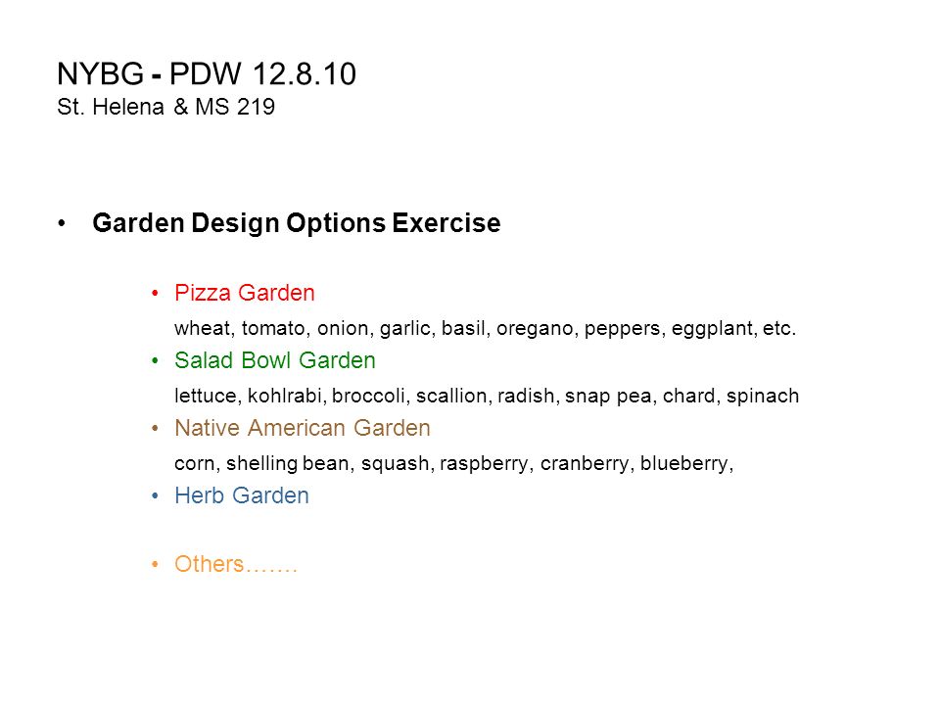The height and width of the screenshot is (705, 940).
Task: Click the green bullet beside Salad Bowl Garden
Action: coord(156,361)
